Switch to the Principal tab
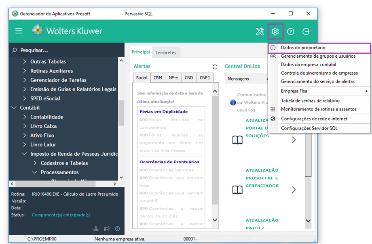This screenshot has height=244, width=372. tap(141, 52)
